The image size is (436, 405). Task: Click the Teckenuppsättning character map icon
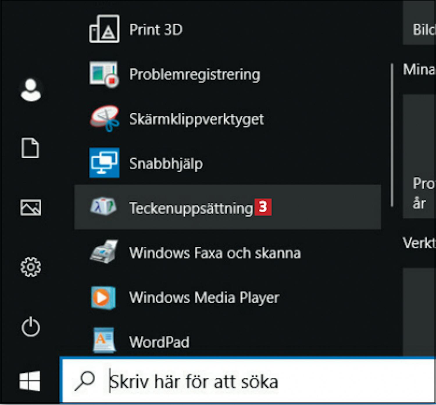tap(103, 206)
